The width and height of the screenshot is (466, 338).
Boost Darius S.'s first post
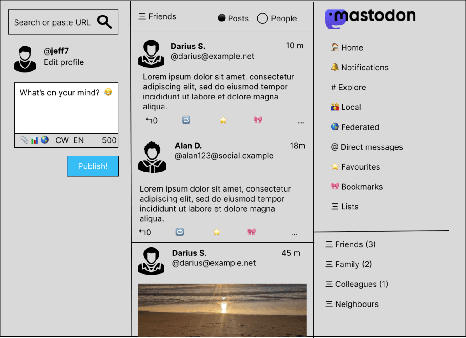(x=186, y=120)
